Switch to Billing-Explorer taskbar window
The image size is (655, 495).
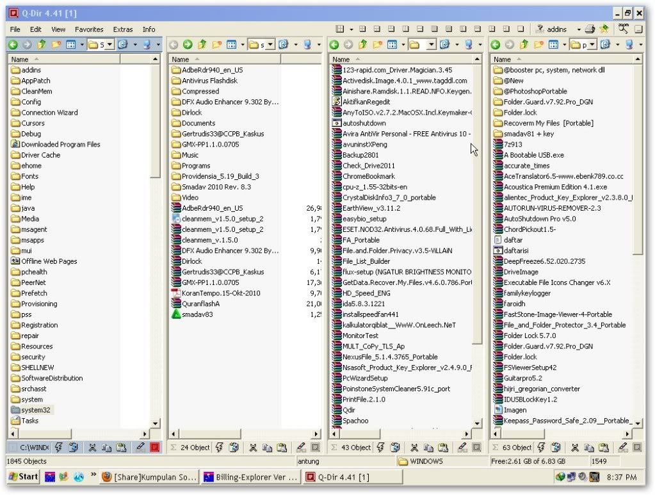coord(251,477)
